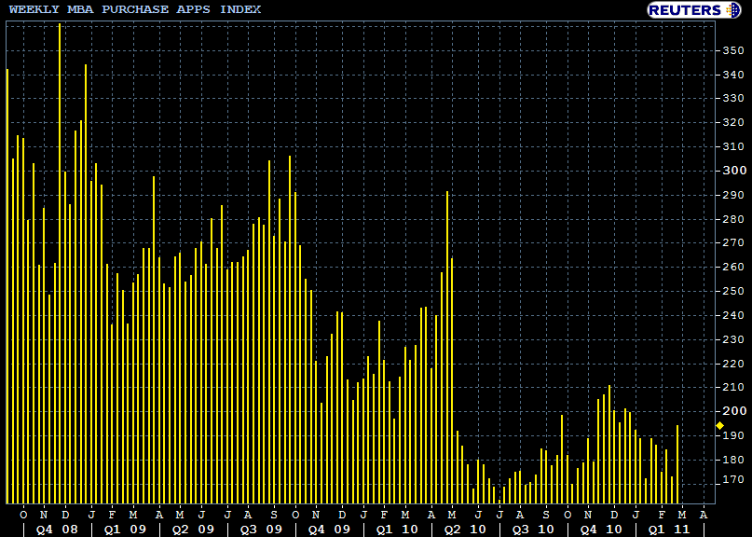Click the Q4 09 quarter label
Screen dimensions: 752x537
tap(328, 529)
